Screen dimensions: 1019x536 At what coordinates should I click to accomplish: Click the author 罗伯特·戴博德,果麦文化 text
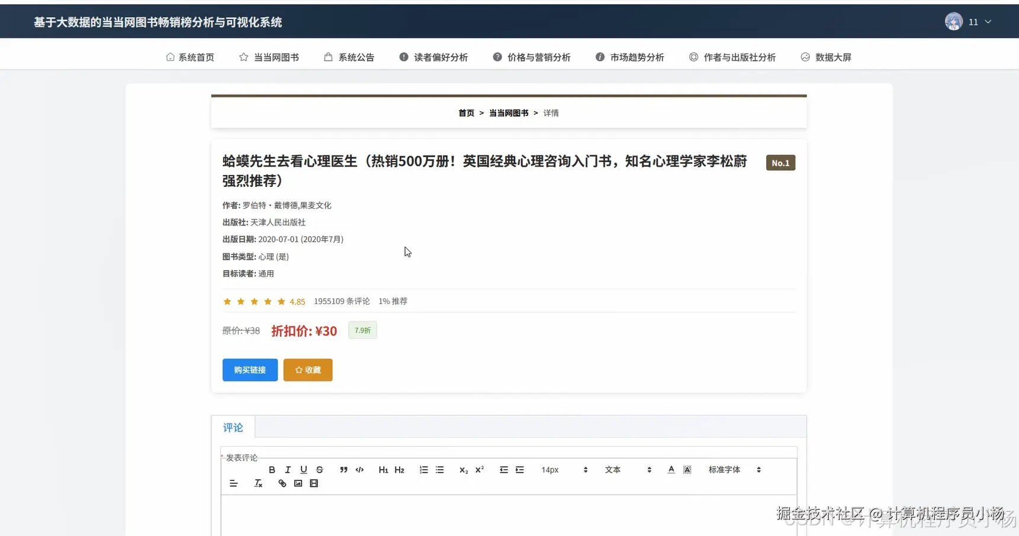tap(287, 205)
